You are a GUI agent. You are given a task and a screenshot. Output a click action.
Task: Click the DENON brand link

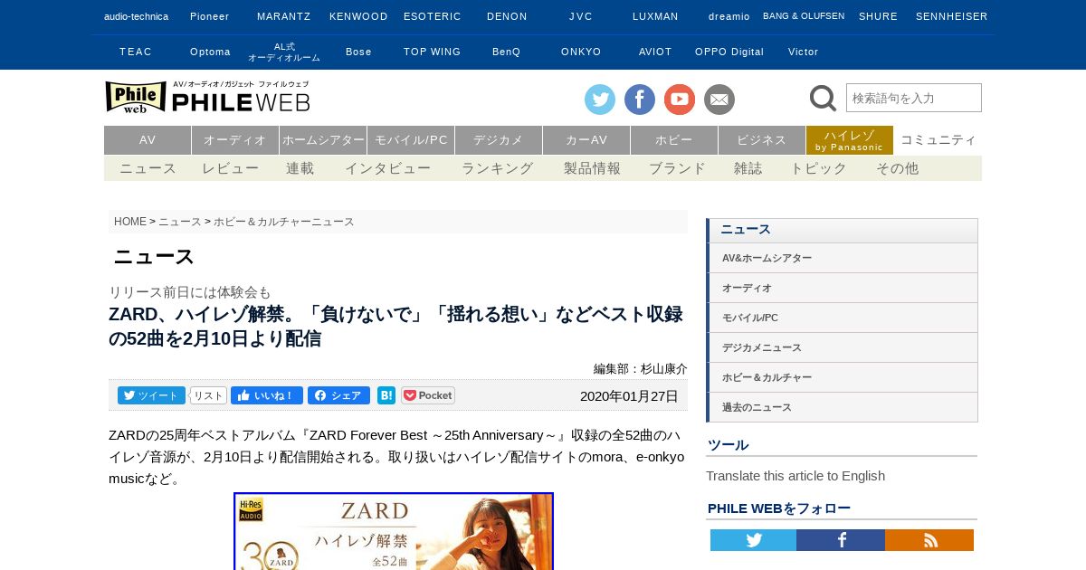click(x=507, y=16)
